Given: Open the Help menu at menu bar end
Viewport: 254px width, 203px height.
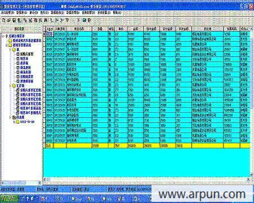Looking at the screenshot, I should [x=117, y=13].
